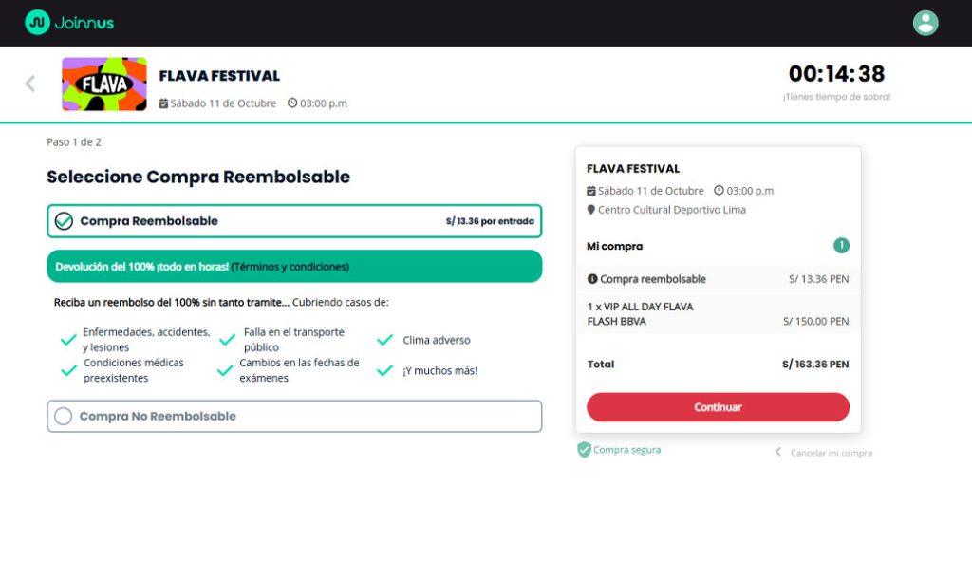Select the Compra Reembolsable option
Image resolution: width=972 pixels, height=561 pixels.
tap(294, 221)
